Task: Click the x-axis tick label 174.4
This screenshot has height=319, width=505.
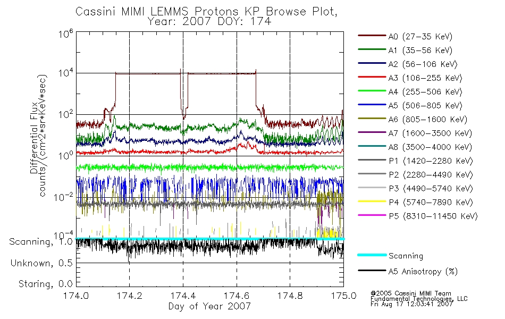Action: click(x=183, y=296)
